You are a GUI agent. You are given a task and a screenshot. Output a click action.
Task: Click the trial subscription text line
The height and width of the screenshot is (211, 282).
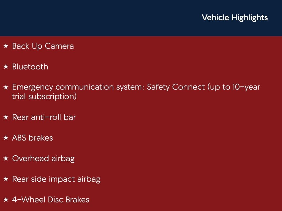click(44, 97)
